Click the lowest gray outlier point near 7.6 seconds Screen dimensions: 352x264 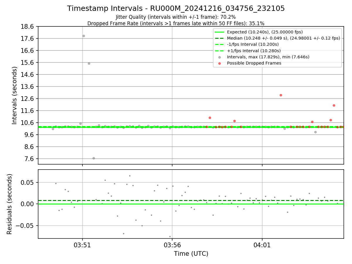[x=94, y=158]
